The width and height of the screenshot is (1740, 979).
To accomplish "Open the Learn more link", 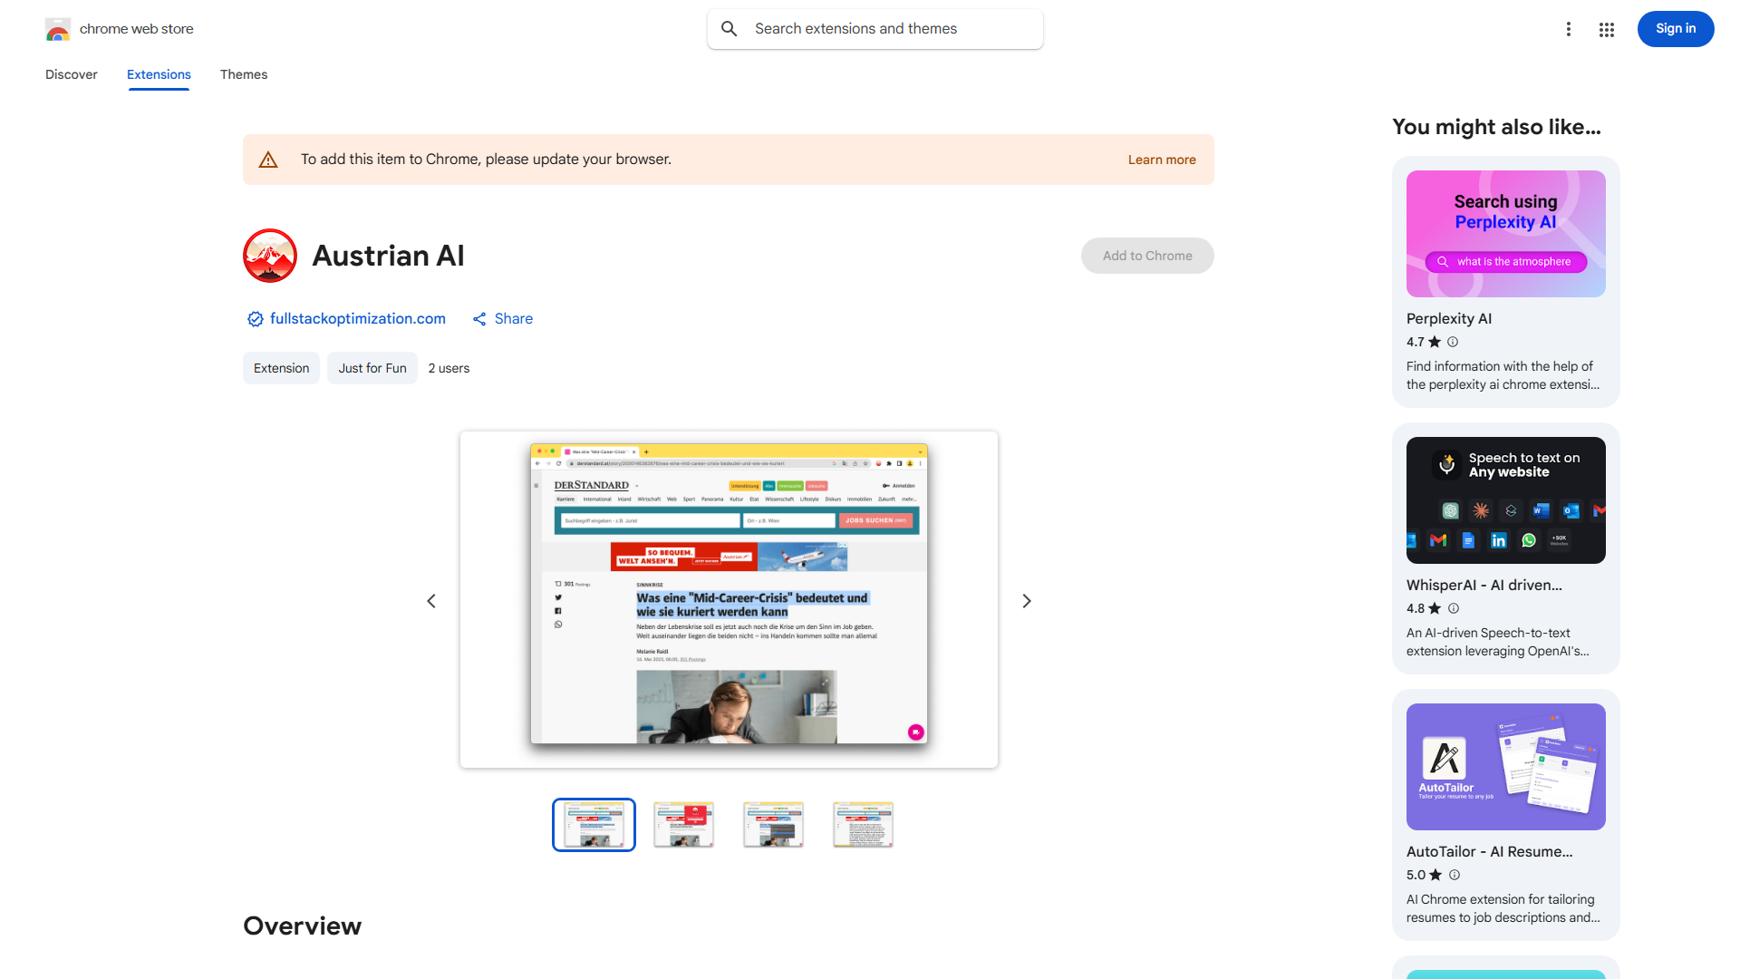I will click(1161, 160).
